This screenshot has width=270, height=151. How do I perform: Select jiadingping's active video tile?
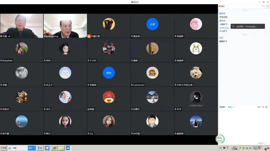point(65,26)
